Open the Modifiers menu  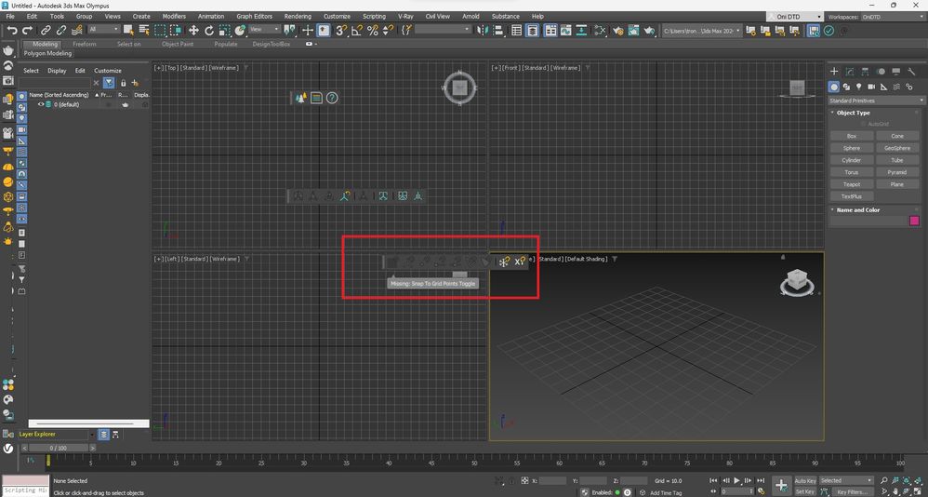click(174, 17)
